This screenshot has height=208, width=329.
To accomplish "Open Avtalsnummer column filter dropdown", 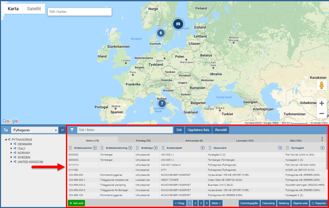I will coord(95,148).
